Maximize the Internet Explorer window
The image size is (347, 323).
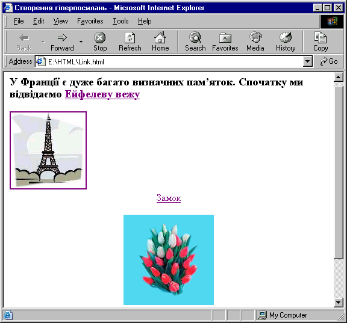coord(327,8)
